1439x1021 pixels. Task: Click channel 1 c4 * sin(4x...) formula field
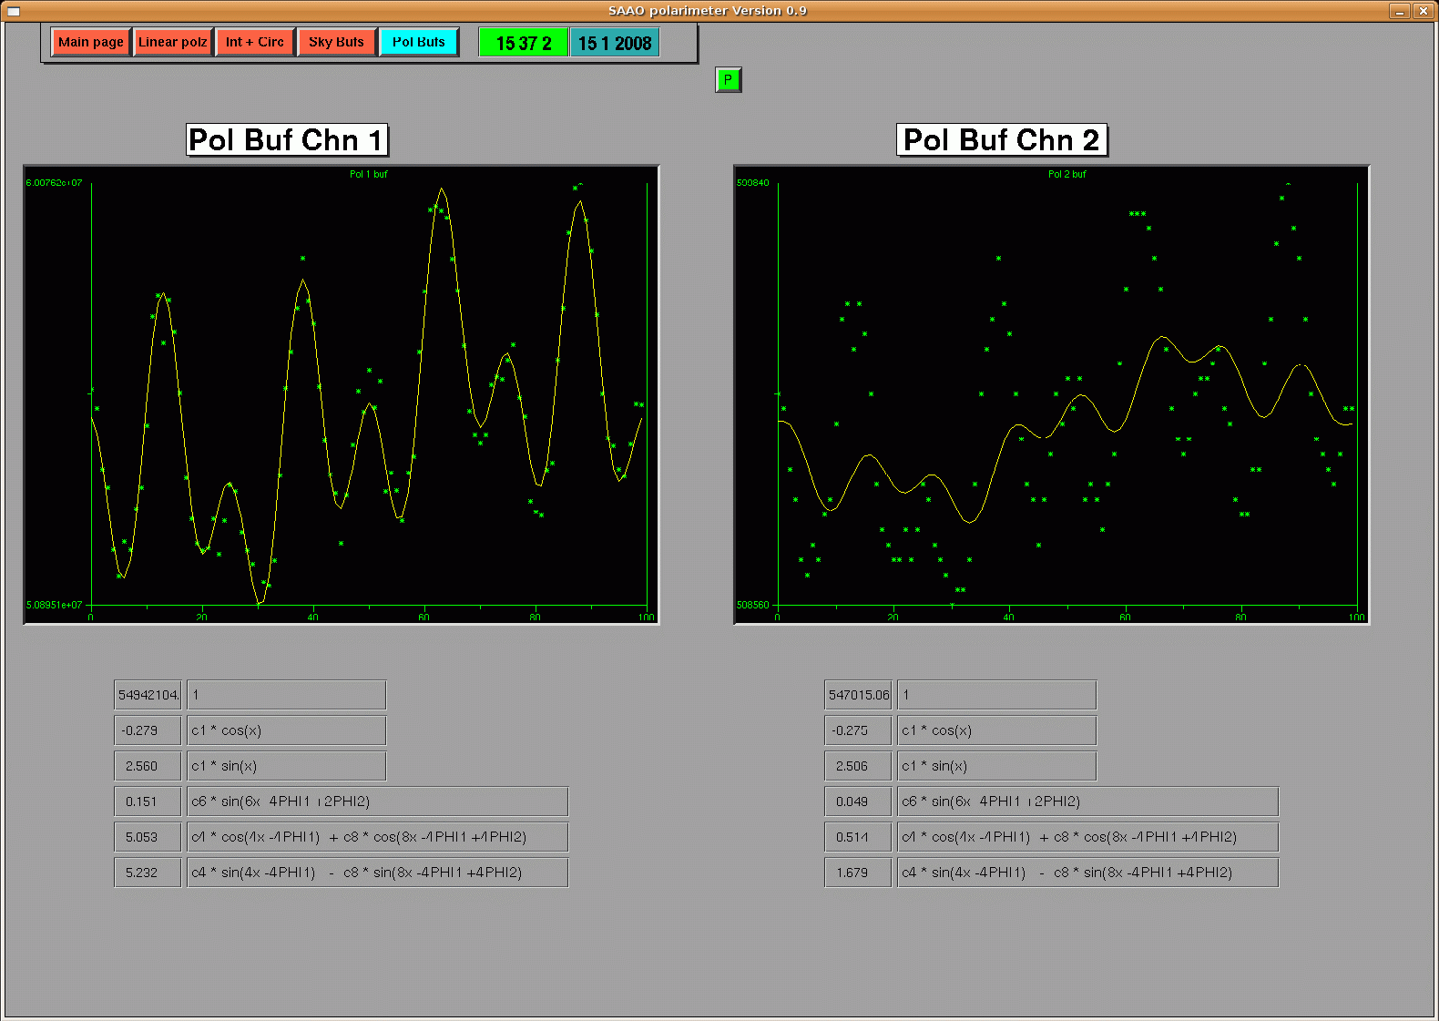point(378,873)
